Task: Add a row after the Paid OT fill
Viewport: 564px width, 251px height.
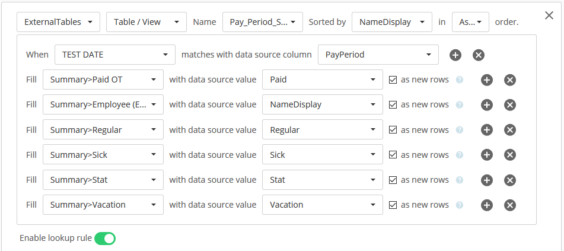Action: (x=487, y=80)
